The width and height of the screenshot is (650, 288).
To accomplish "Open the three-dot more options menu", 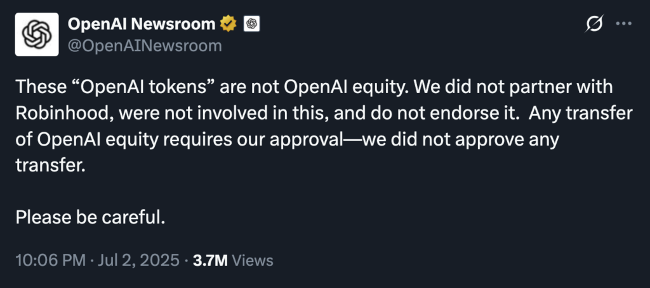I will coord(625,24).
